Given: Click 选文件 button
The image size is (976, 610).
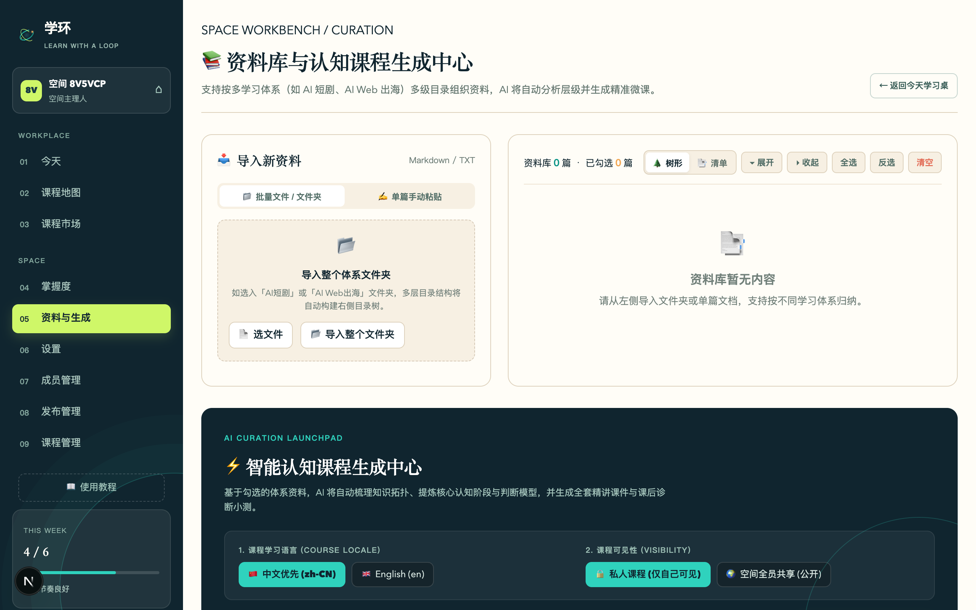Looking at the screenshot, I should 260,335.
